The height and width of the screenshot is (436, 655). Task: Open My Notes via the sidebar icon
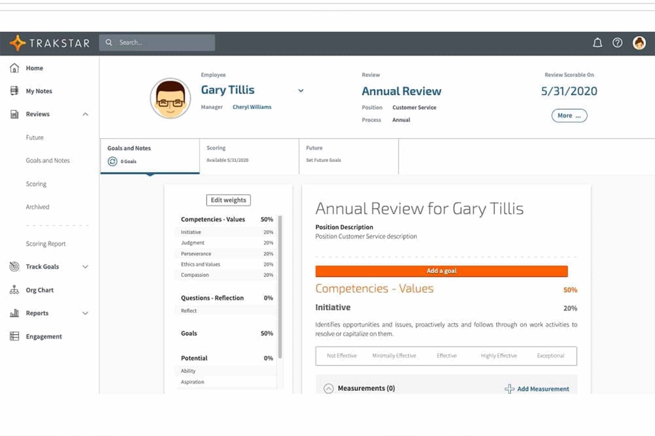(14, 91)
